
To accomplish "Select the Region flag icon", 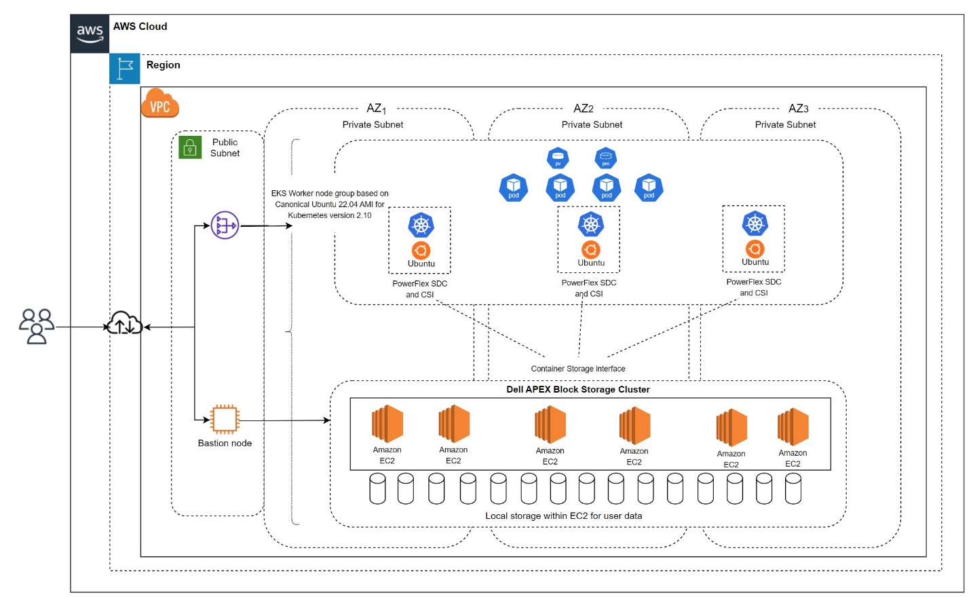I will pyautogui.click(x=125, y=69).
